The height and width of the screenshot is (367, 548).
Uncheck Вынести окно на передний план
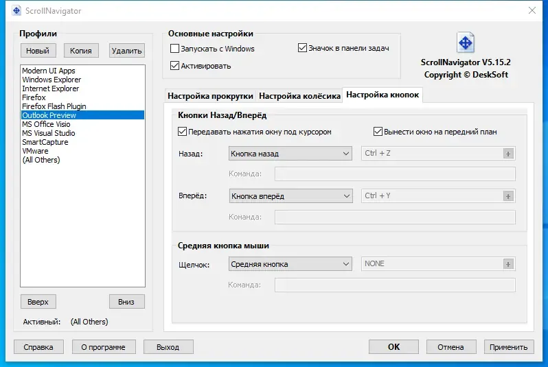click(x=378, y=132)
